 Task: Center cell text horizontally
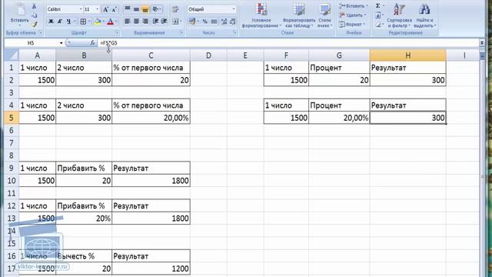pyautogui.click(x=136, y=22)
